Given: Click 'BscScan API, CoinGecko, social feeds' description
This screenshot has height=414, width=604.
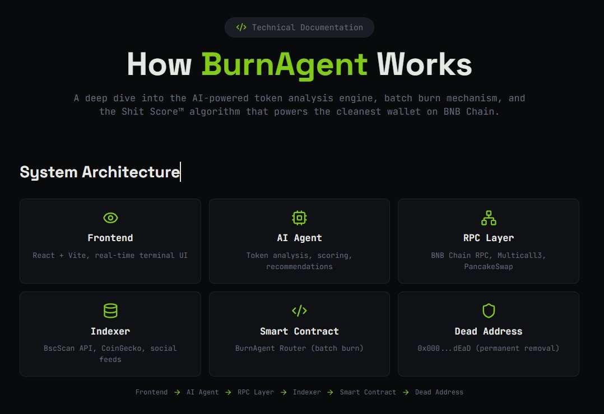Looking at the screenshot, I should point(110,354).
